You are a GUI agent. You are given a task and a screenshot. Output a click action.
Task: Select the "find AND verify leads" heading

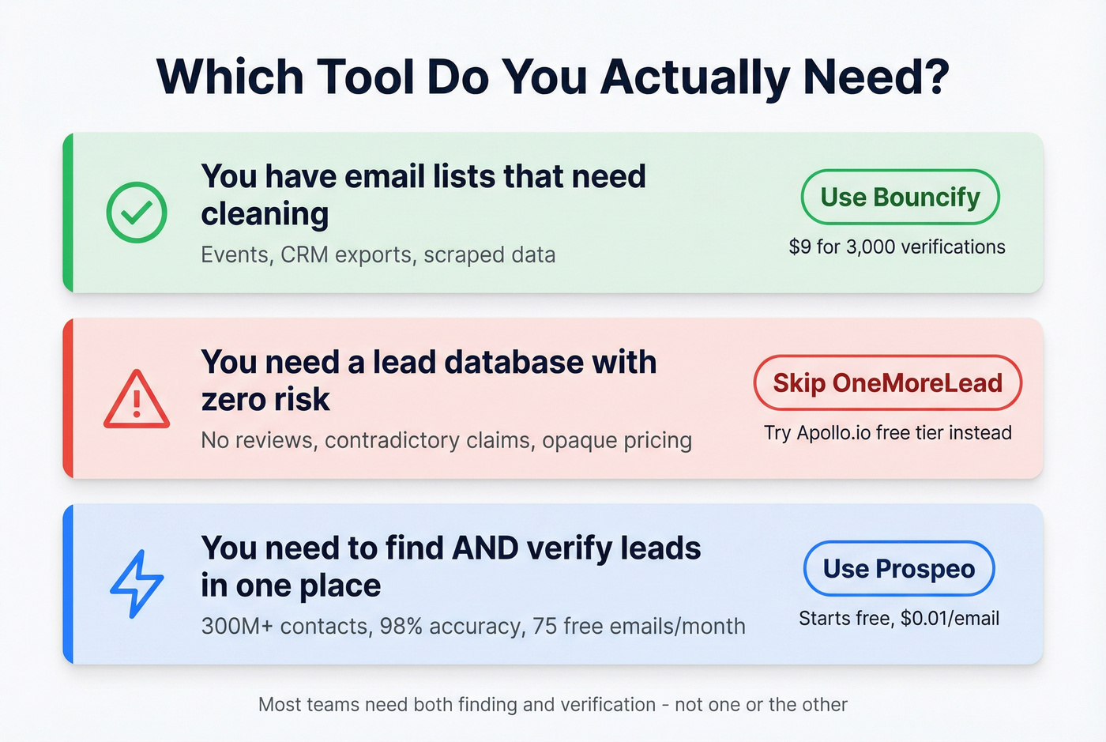coord(450,567)
